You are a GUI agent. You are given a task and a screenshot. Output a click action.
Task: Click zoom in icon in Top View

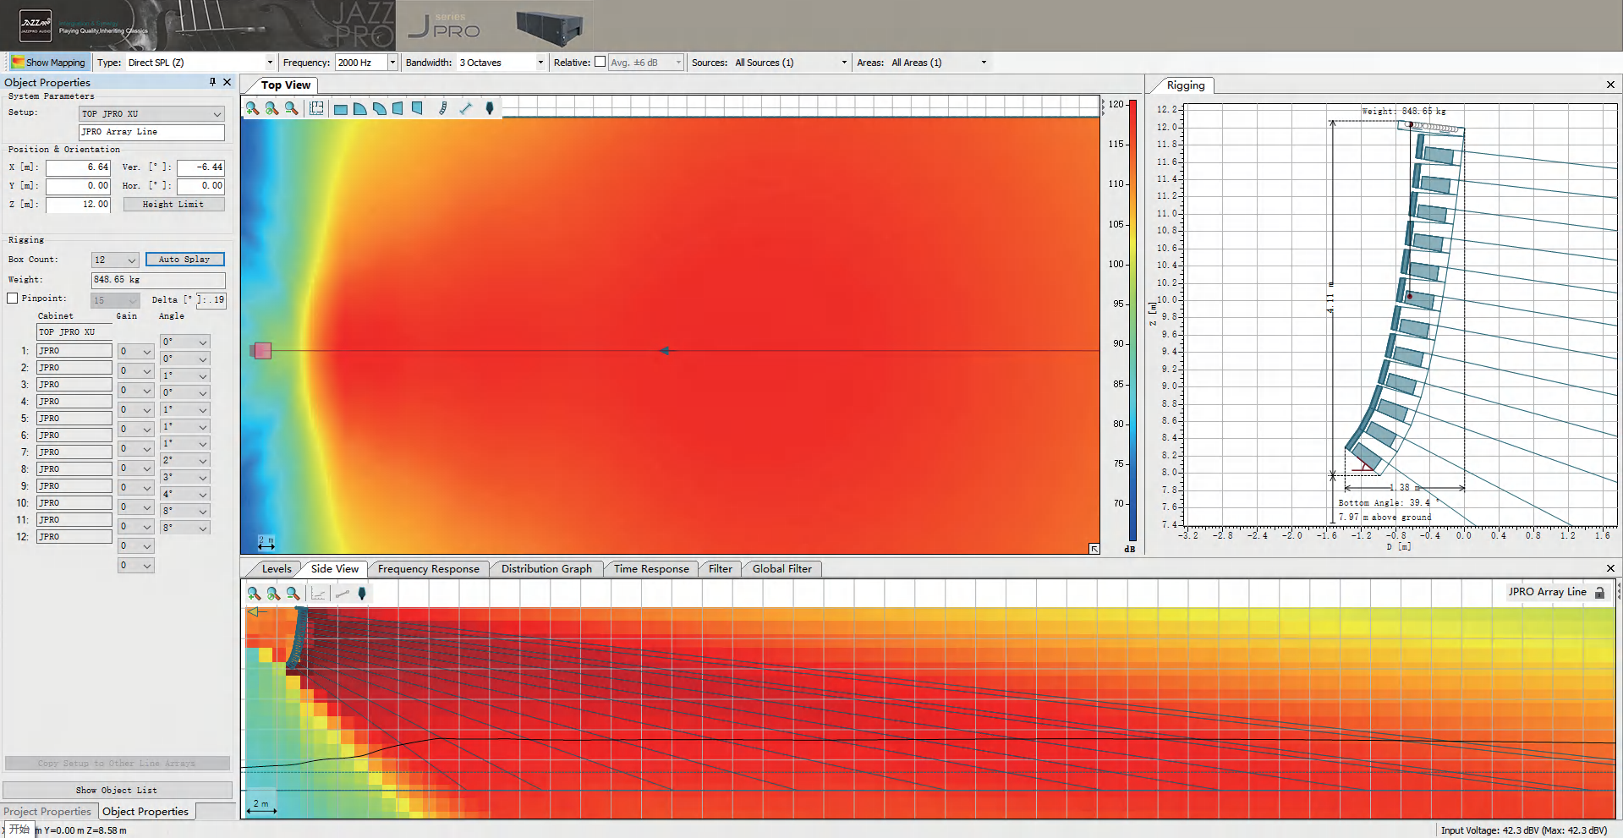coord(252,108)
